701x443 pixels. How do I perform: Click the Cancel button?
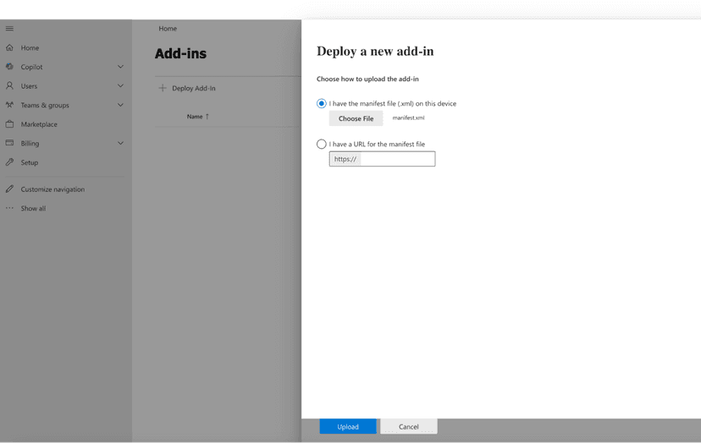pos(409,426)
